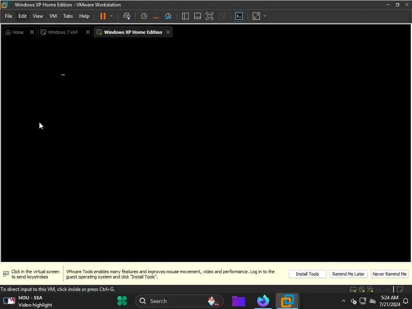Expand the stretch guest options arrow
This screenshot has height=309, width=412.
click(265, 16)
